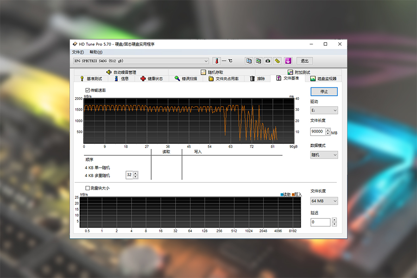Open the 驱动 E: drive letter dropdown

(324, 111)
